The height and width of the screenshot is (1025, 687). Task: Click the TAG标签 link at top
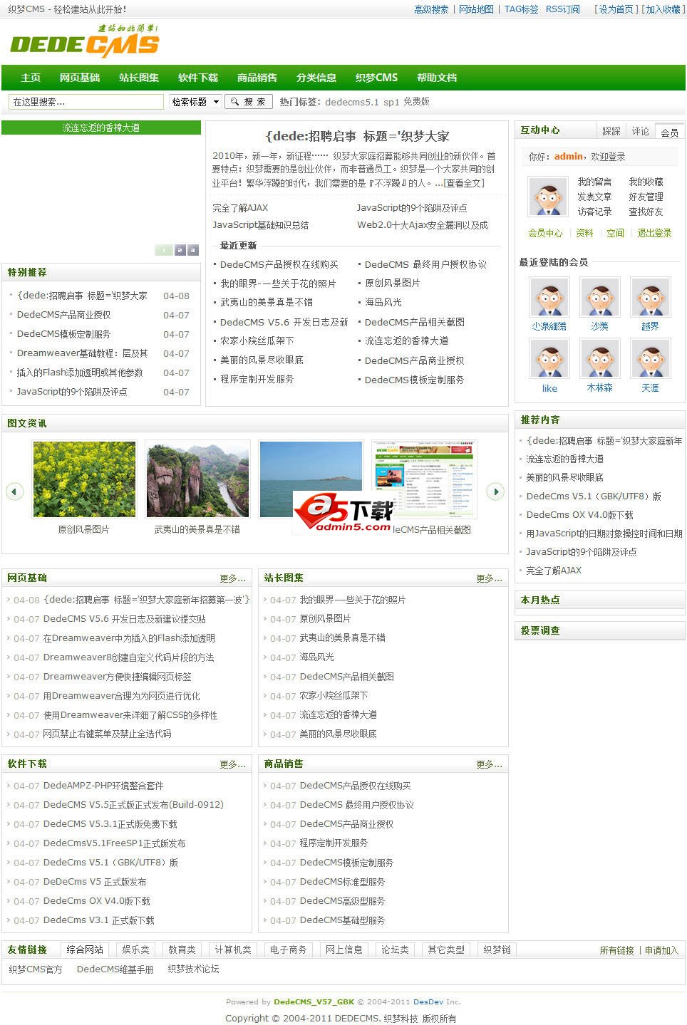(522, 9)
